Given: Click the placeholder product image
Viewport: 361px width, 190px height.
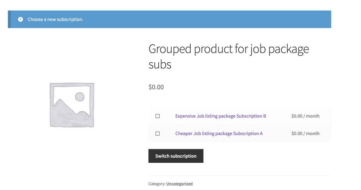Looking at the screenshot, I should (x=72, y=105).
